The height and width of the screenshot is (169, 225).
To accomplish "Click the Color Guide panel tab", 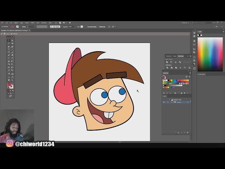I will pyautogui.click(x=202, y=74).
